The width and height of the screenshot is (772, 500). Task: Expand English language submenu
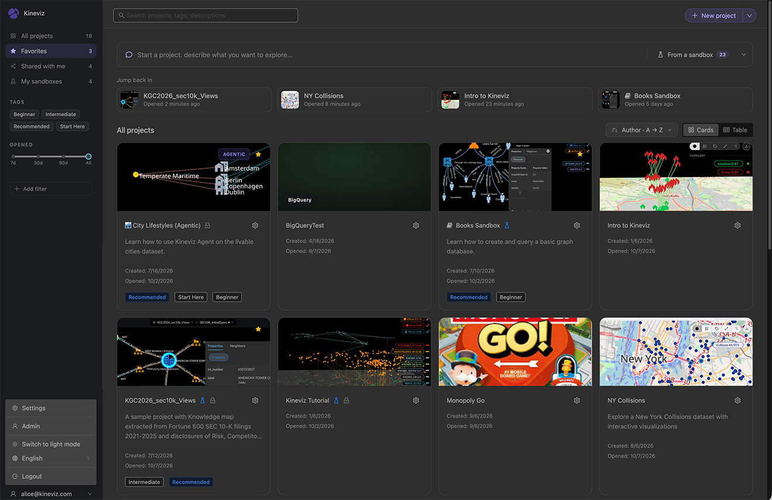point(51,459)
